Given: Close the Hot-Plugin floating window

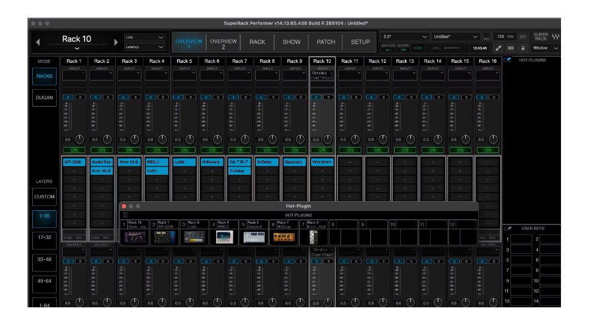Looking at the screenshot, I should 124,206.
